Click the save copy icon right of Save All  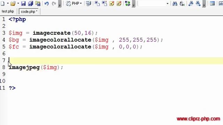[38, 3]
